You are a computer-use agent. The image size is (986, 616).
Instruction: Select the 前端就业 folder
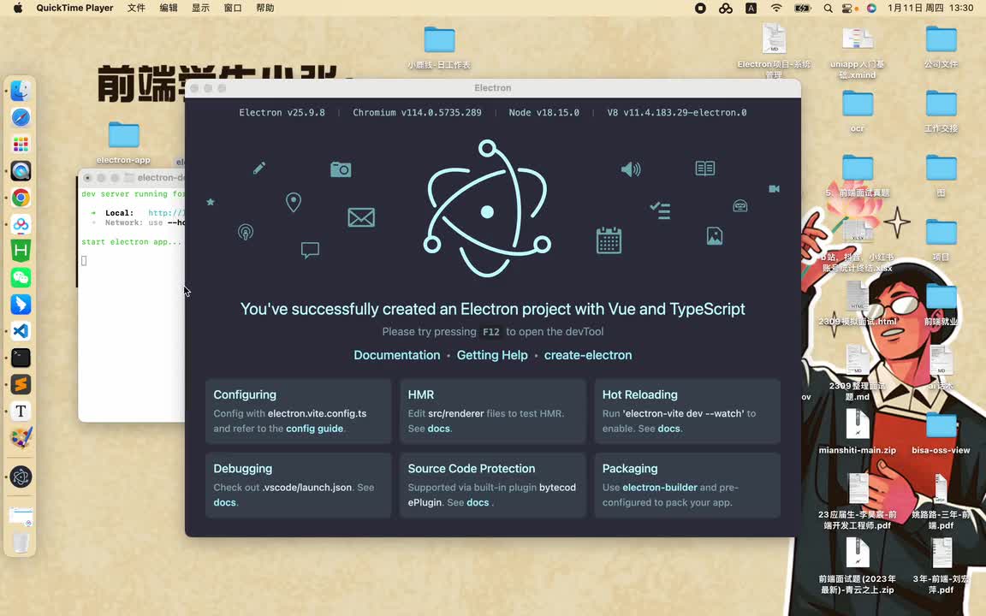coord(941,305)
